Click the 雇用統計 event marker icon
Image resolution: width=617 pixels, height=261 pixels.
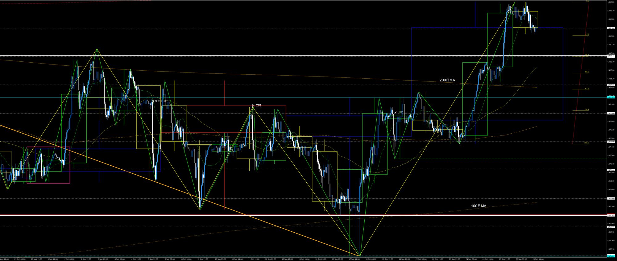point(153,101)
